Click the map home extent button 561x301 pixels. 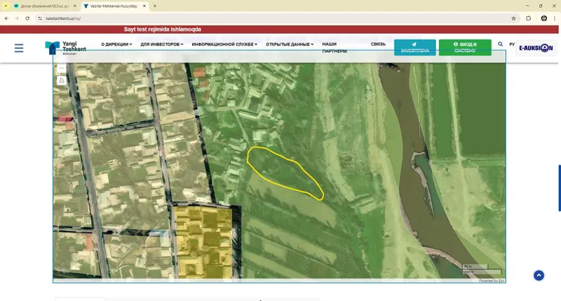coord(62,80)
